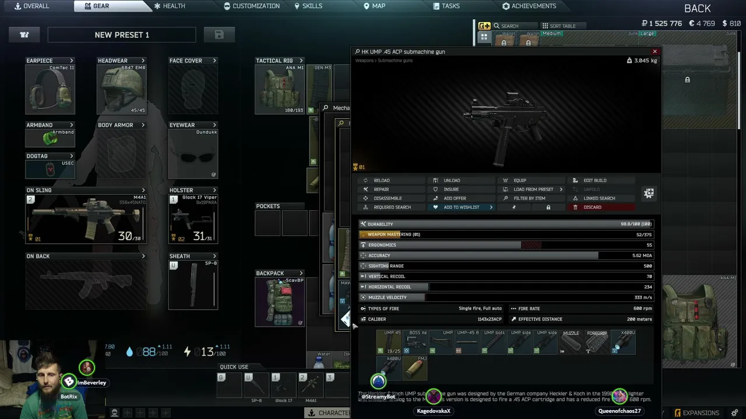Select the Glock 17 Viper in holster
746x419 pixels.
[x=193, y=219]
